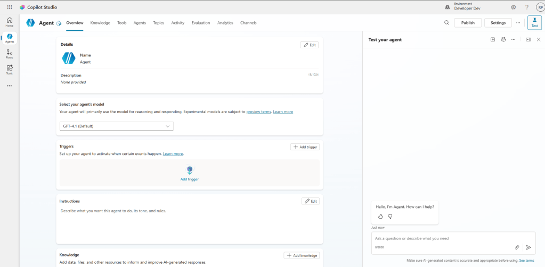Viewport: 545px width, 267px height.
Task: Give thumbs down to the agent greeting
Action: [390, 217]
